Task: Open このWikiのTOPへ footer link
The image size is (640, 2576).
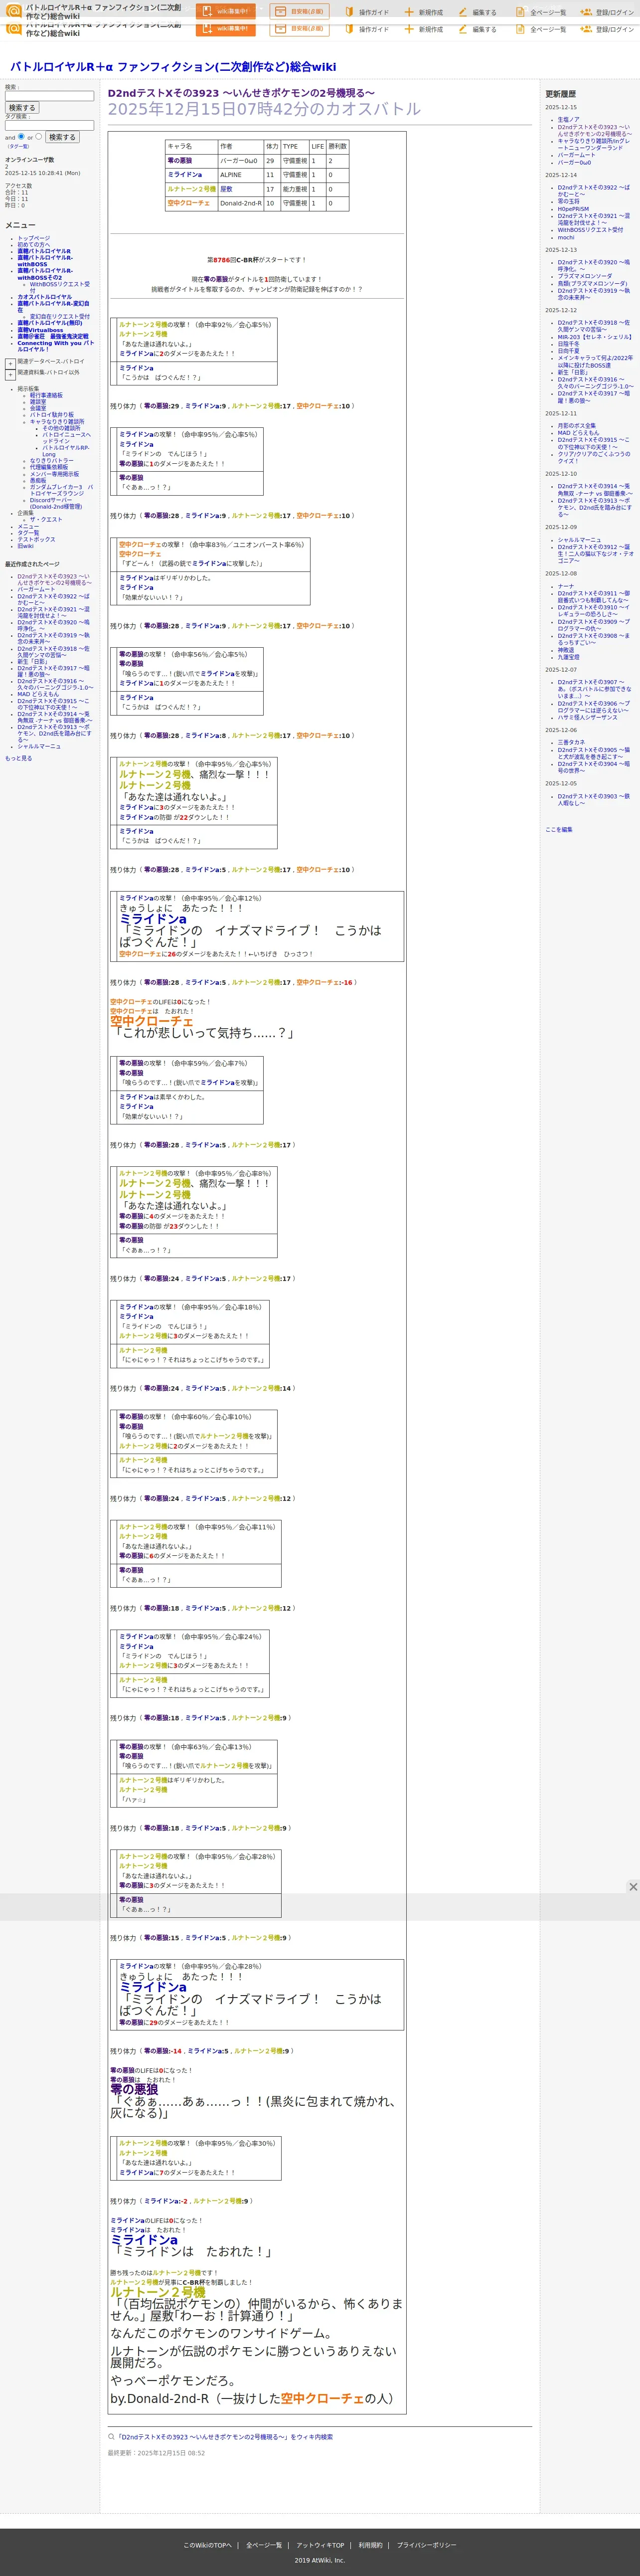Action: pyautogui.click(x=207, y=2545)
